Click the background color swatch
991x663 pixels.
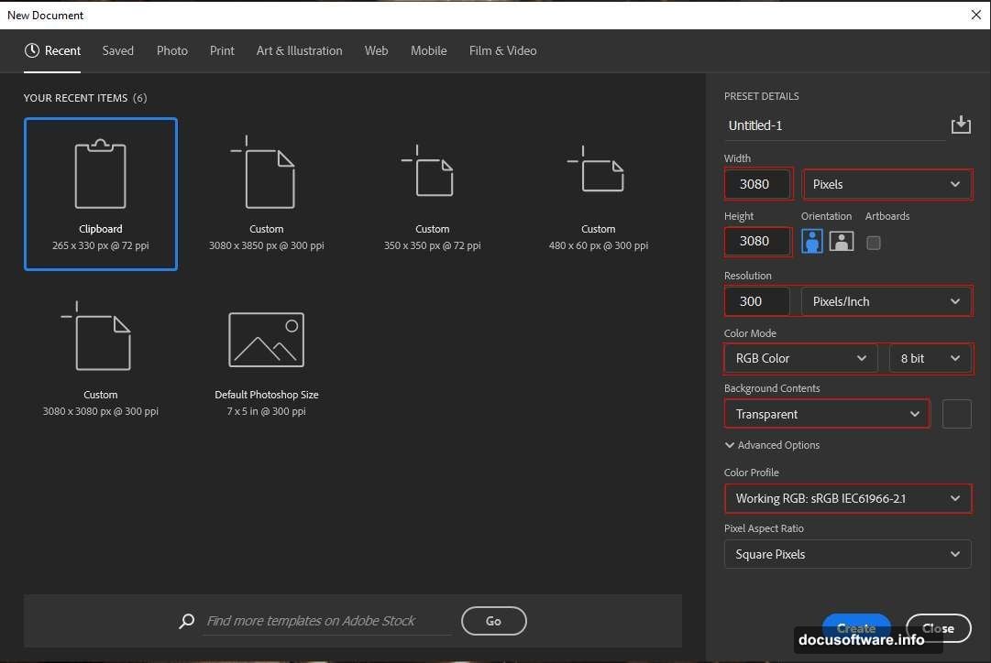pos(956,414)
